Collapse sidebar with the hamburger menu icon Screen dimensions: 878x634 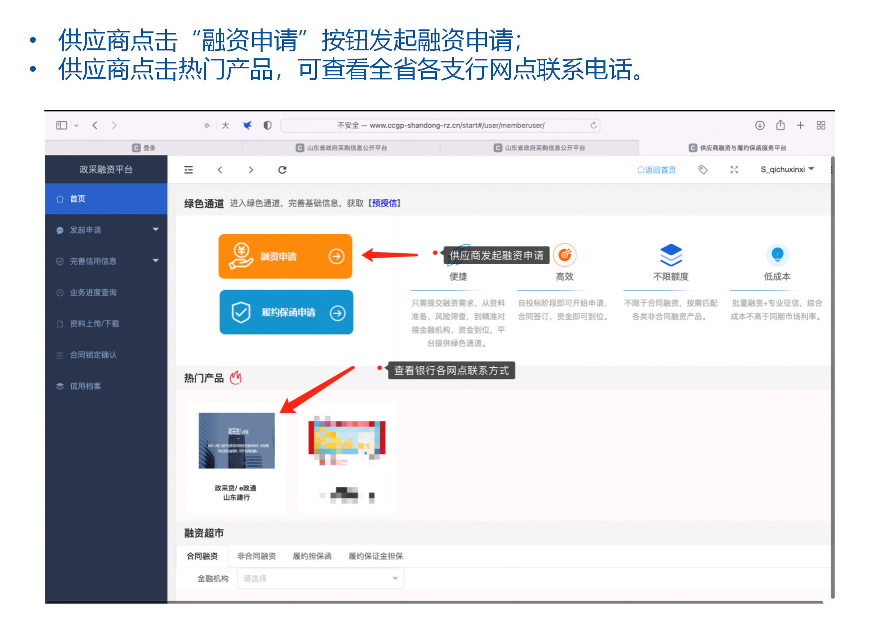188,170
